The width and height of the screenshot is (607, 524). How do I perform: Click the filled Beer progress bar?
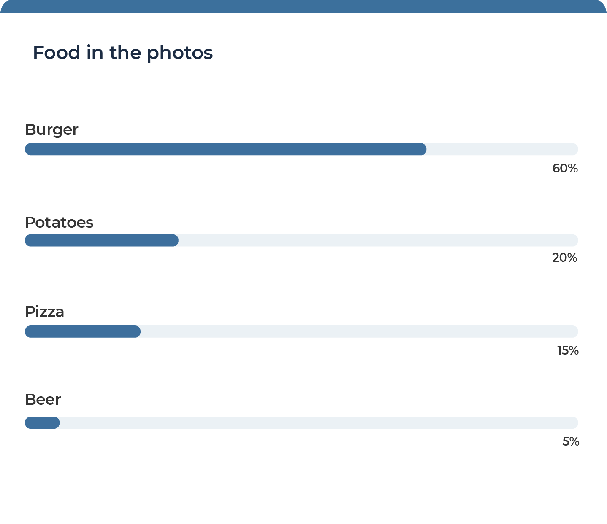point(42,422)
